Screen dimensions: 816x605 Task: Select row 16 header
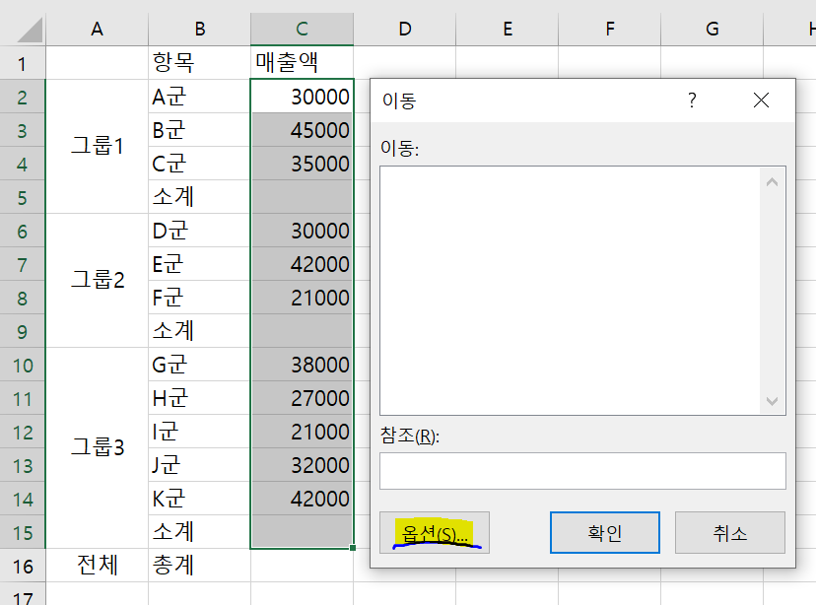[x=23, y=566]
